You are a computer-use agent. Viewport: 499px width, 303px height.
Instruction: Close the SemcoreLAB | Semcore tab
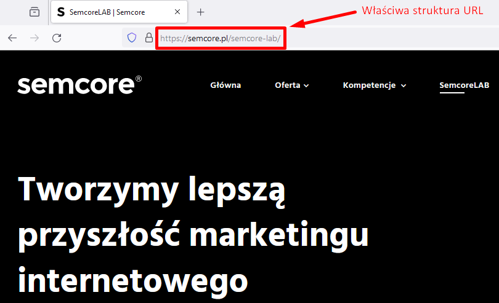click(177, 12)
